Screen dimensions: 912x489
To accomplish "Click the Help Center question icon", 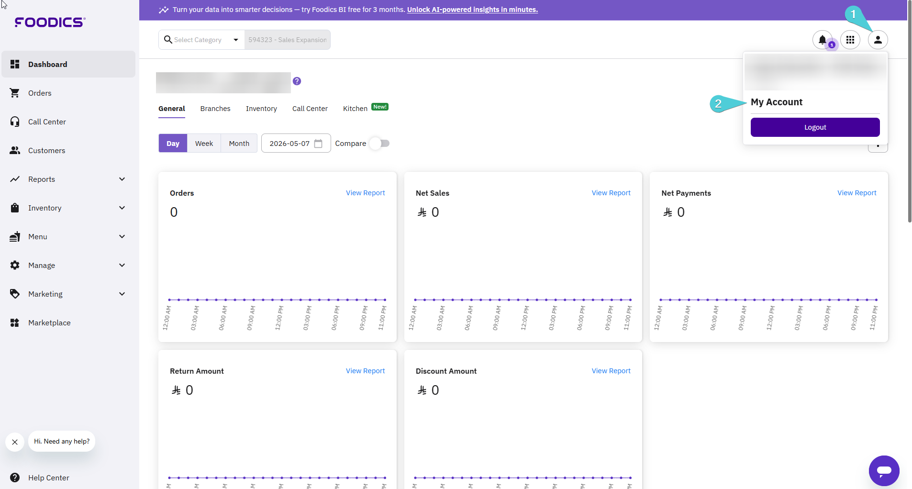I will (x=15, y=478).
